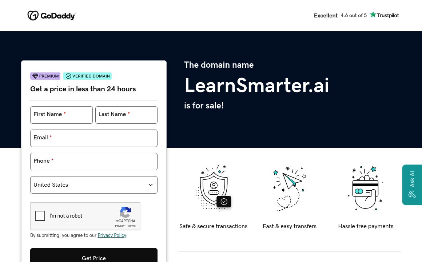Open the Privacy Policy link
This screenshot has width=422, height=262.
pyautogui.click(x=112, y=235)
